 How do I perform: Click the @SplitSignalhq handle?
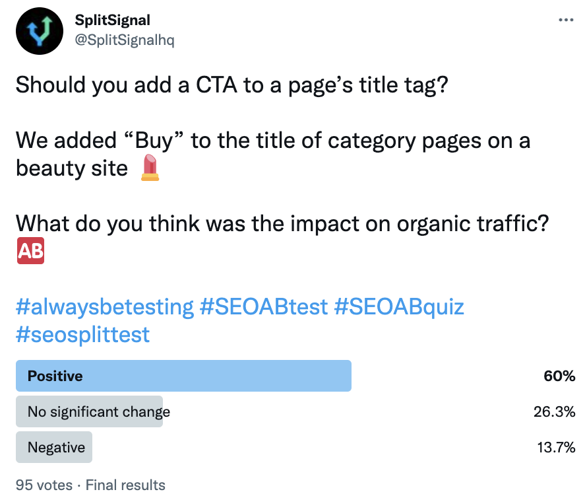125,40
